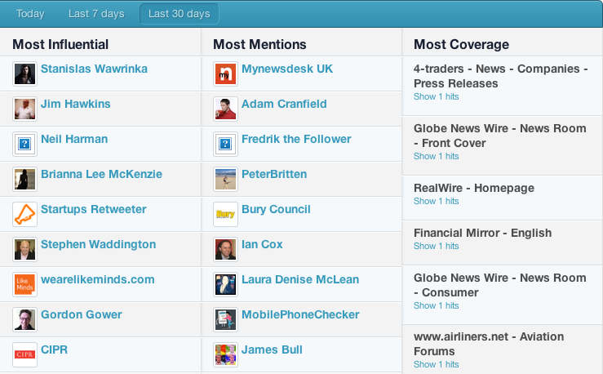Show 1 hits for Globe News Wire Front Cover
Screen dimensions: 603x374
point(436,156)
